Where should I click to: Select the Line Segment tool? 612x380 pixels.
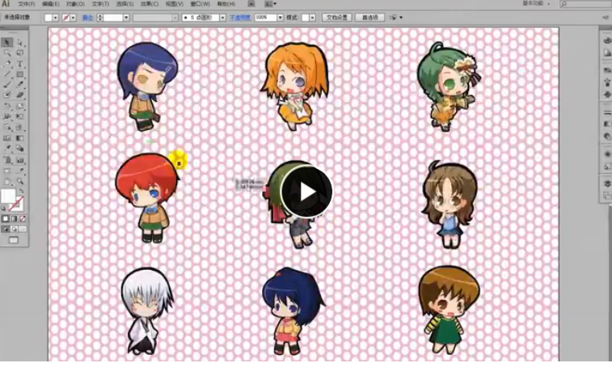[x=7, y=74]
